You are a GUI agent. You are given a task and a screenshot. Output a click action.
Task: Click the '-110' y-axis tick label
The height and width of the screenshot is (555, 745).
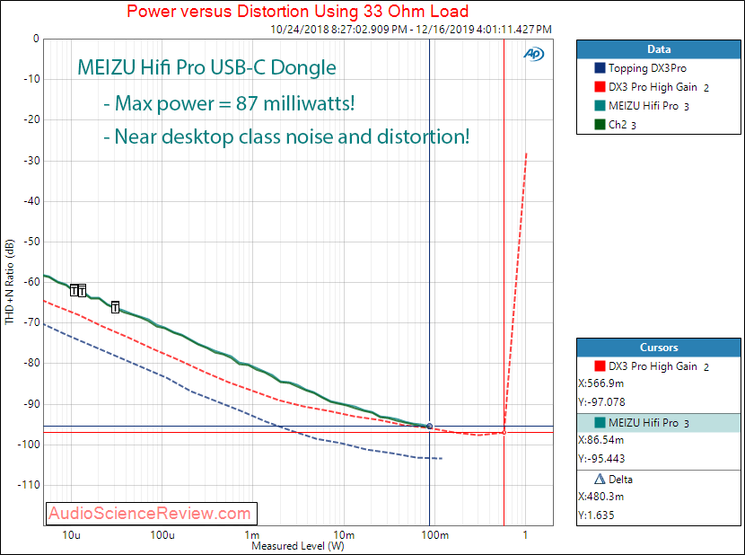click(30, 485)
